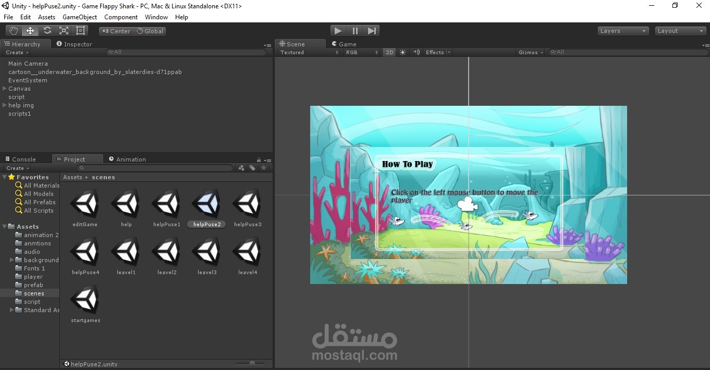Open the RGB render mode dropdown

point(362,52)
